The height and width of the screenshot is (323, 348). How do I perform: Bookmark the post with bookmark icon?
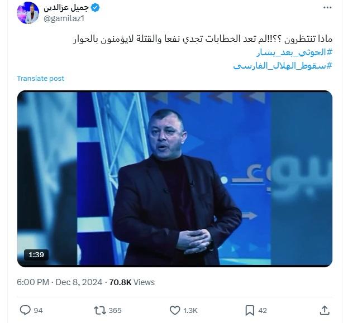(250, 310)
